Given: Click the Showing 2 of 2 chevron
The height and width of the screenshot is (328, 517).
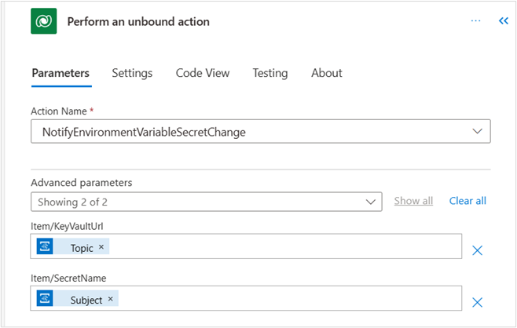Looking at the screenshot, I should click(x=371, y=202).
